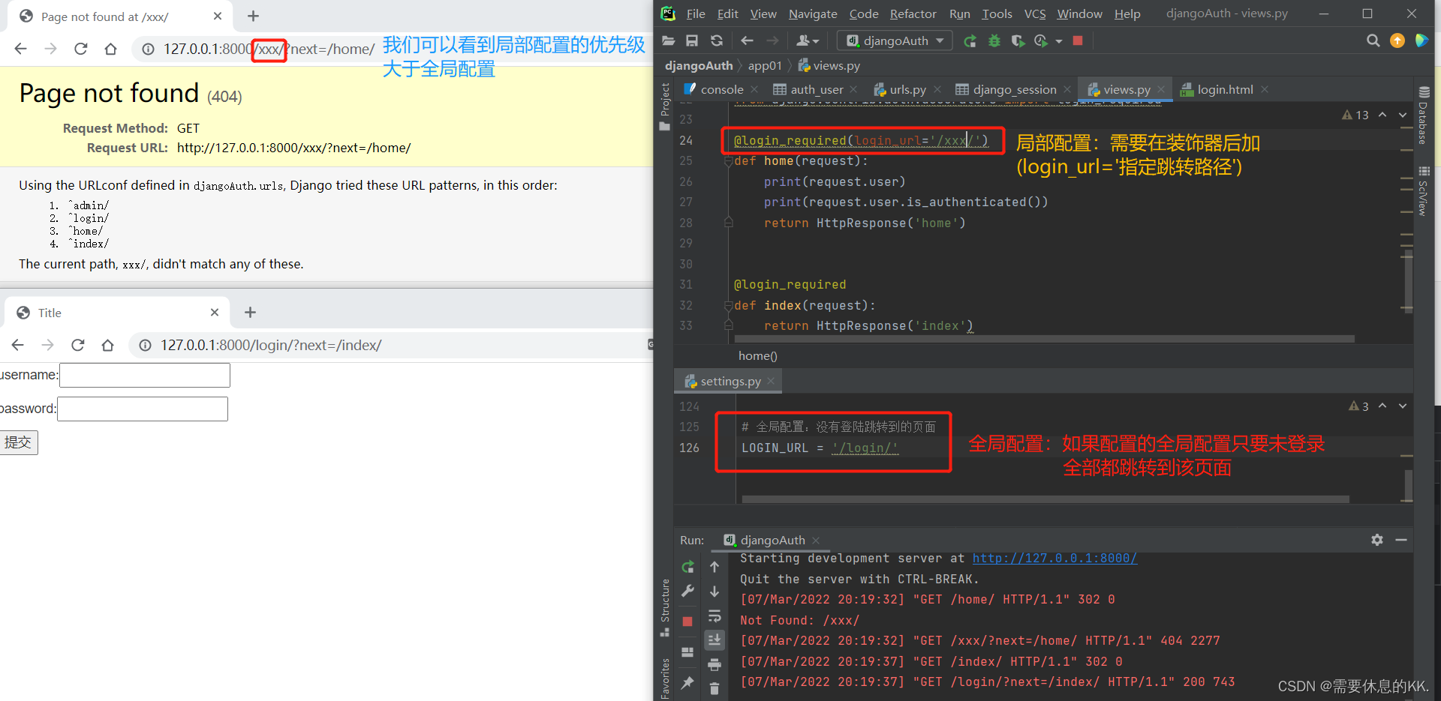The height and width of the screenshot is (701, 1441).
Task: Click Rerun icon in Run panel
Action: [x=687, y=567]
